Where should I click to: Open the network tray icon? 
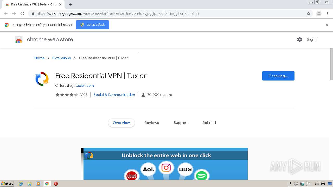[302, 184]
